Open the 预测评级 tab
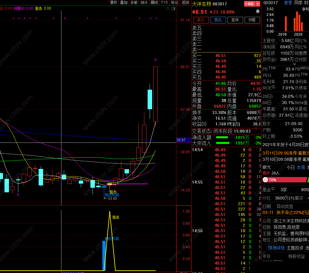Image resolution: width=309 pixels, height=273 pixels. [x=276, y=248]
